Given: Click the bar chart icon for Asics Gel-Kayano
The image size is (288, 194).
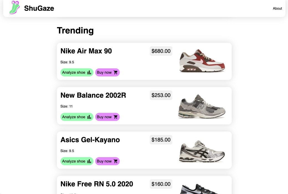Looking at the screenshot, I should [89, 161].
